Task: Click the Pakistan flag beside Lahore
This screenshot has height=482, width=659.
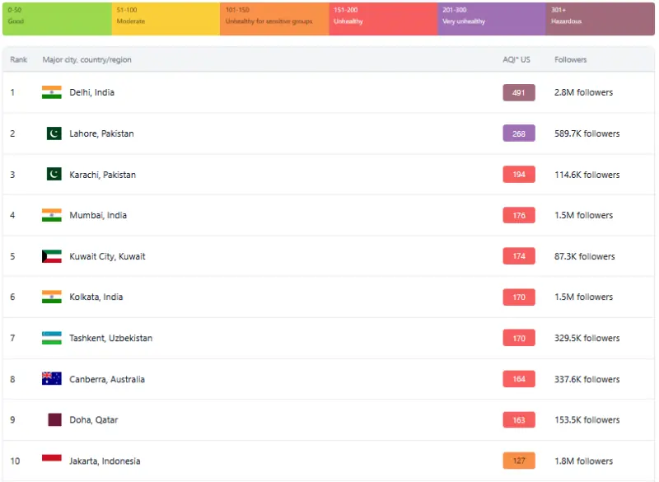Action: click(x=54, y=133)
